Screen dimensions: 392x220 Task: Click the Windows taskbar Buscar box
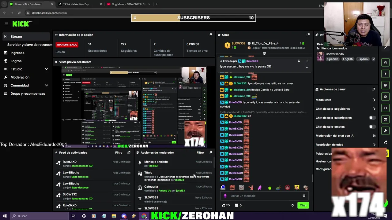coord(39,216)
